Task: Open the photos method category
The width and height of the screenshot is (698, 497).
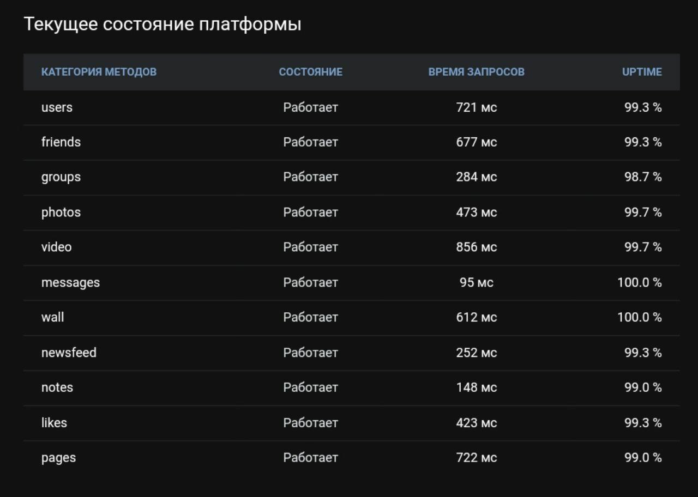Action: point(61,213)
